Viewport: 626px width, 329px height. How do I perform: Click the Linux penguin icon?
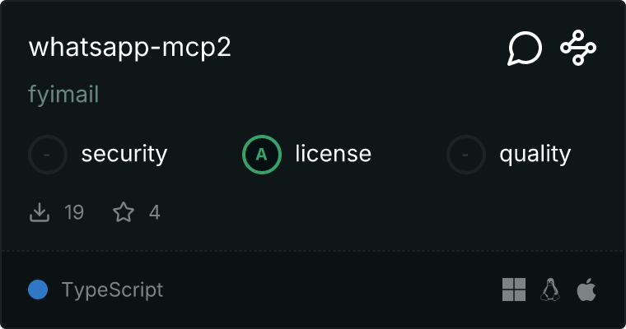(x=550, y=290)
